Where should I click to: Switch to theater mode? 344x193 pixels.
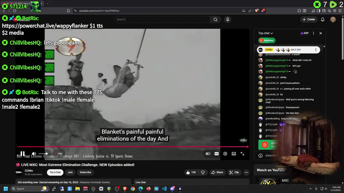click(x=234, y=154)
